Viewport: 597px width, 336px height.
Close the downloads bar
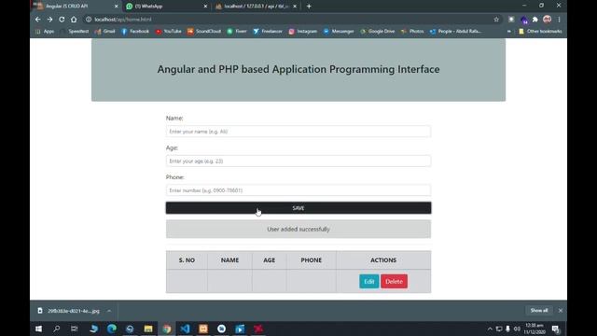point(561,311)
